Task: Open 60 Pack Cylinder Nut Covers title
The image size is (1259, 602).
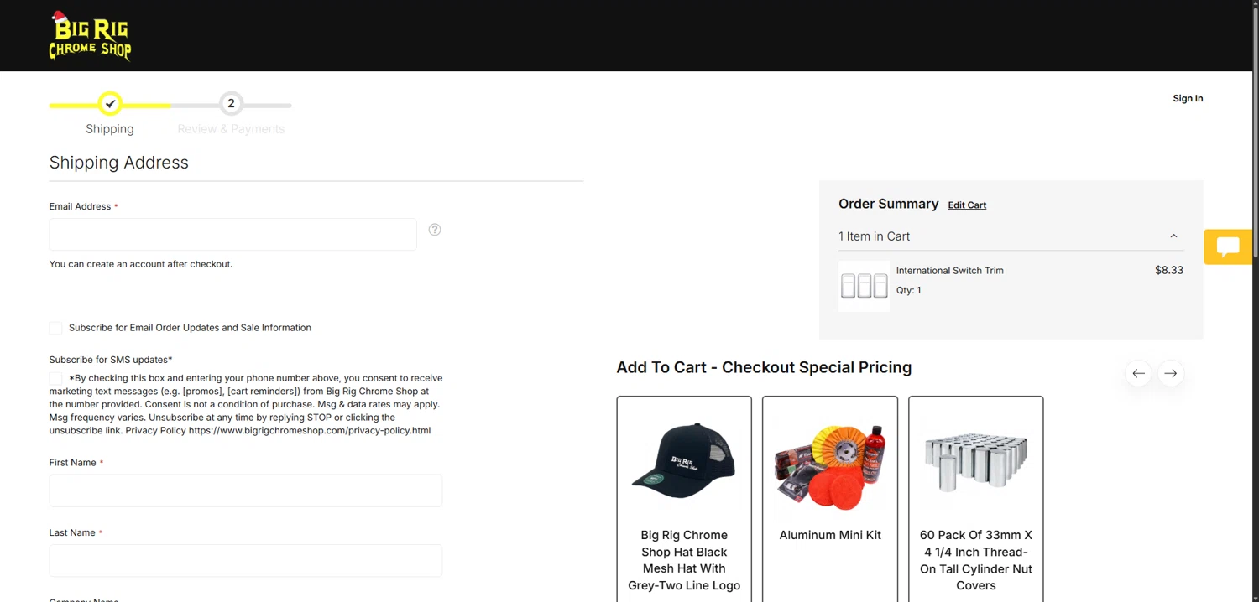Action: [976, 560]
